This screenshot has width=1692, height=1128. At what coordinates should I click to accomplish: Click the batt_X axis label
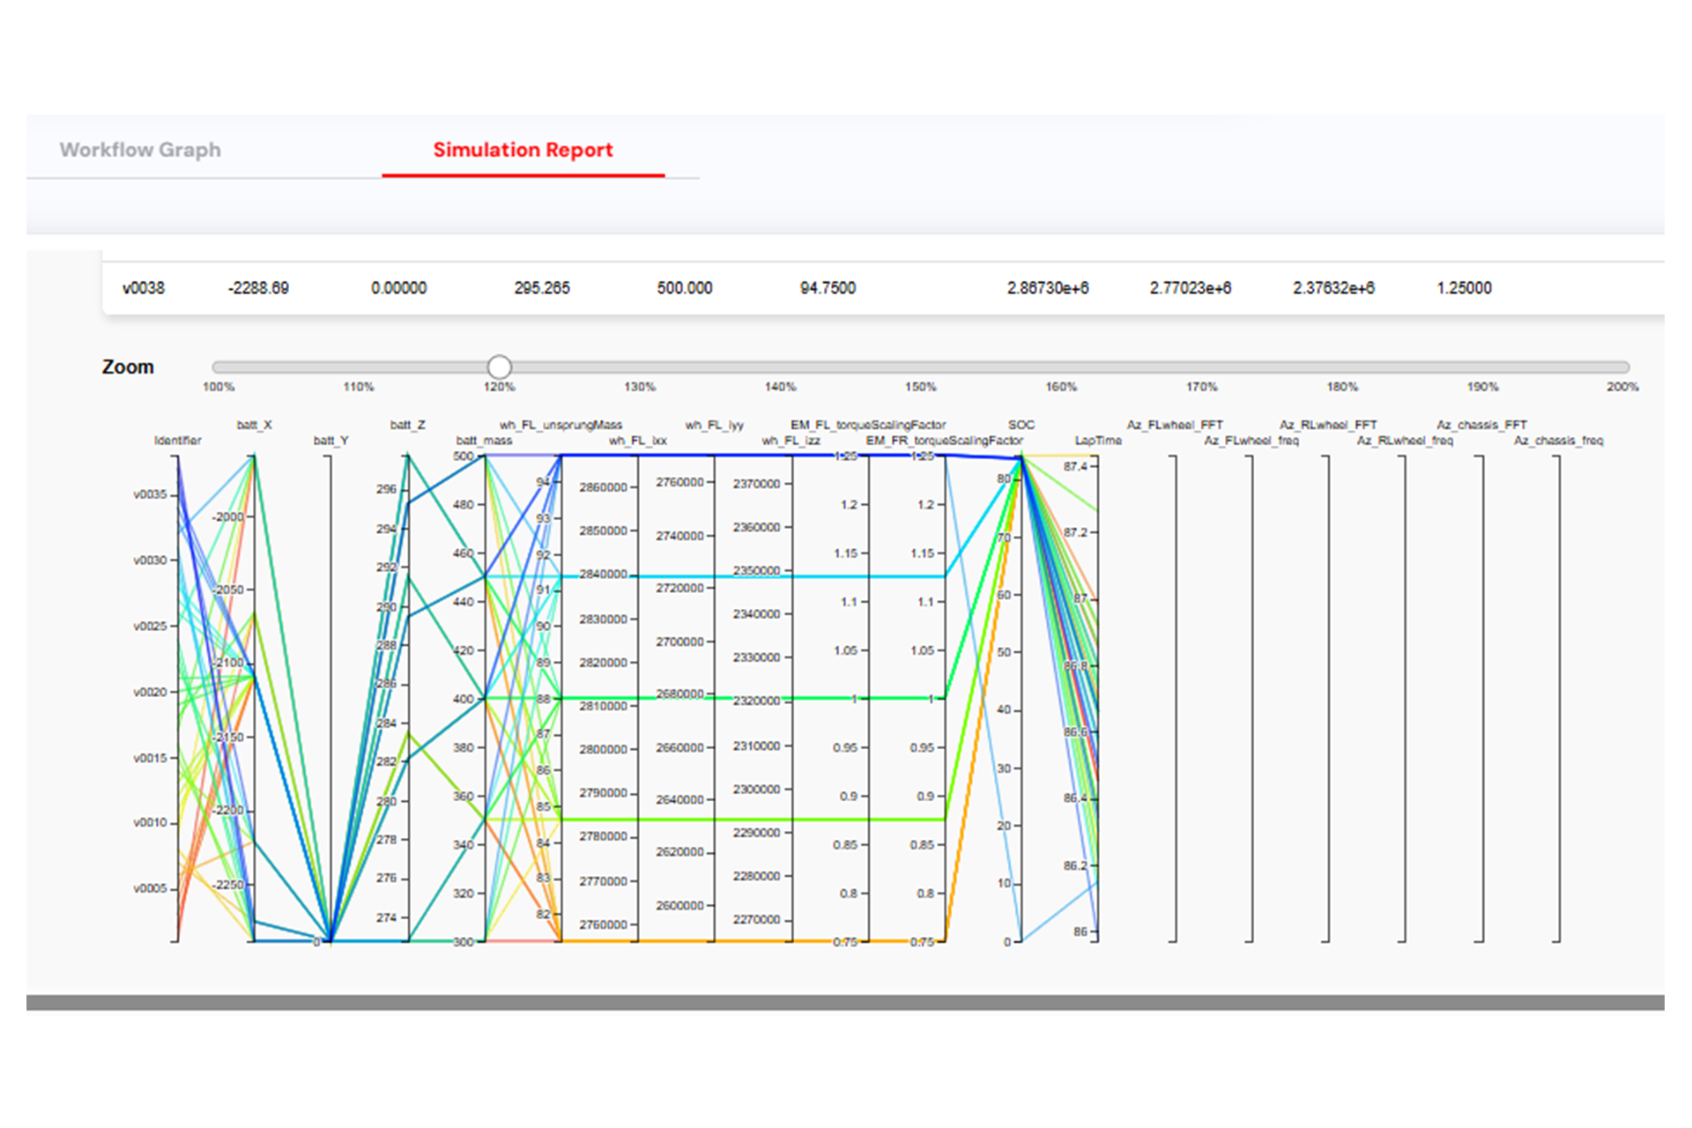coord(255,425)
